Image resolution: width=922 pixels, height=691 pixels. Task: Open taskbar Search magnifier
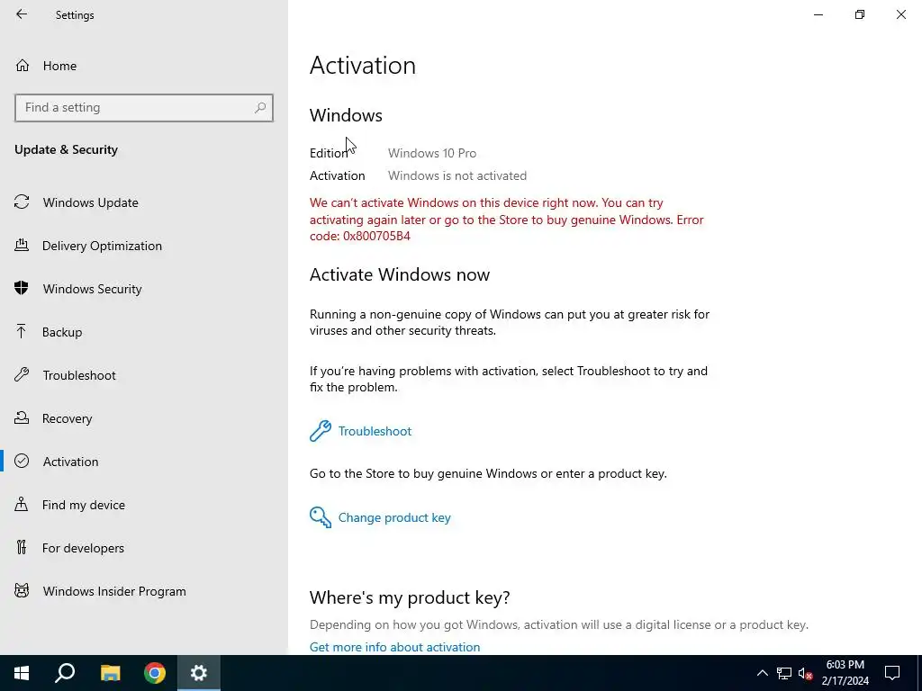click(x=65, y=673)
